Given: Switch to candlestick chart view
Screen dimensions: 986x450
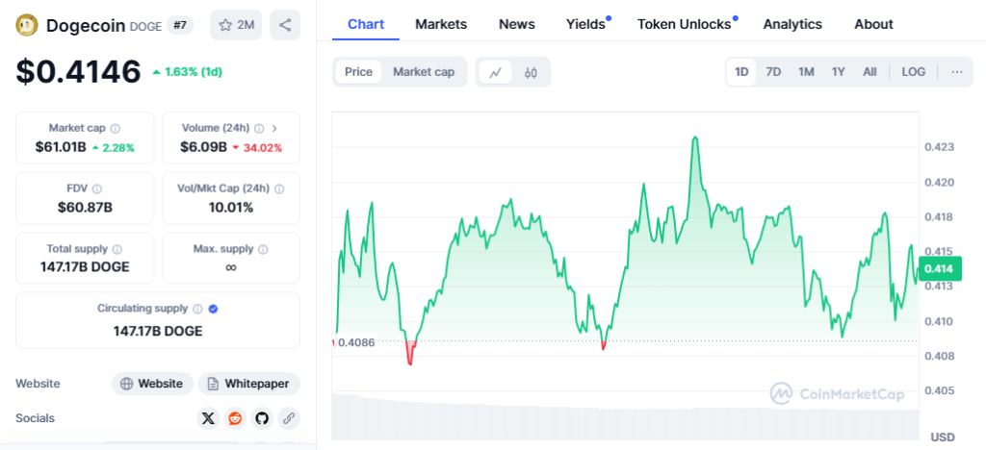Looking at the screenshot, I should coord(531,72).
